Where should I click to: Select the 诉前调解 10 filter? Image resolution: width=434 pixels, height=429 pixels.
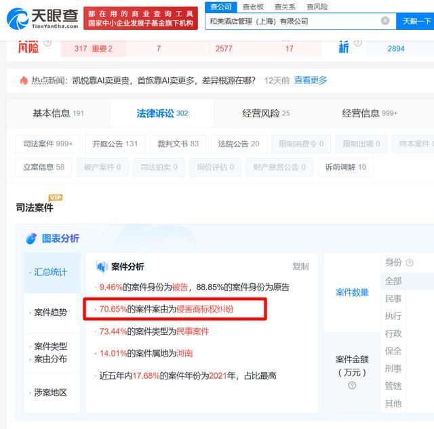pos(345,167)
